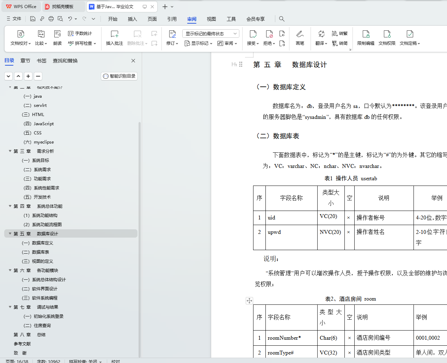Viewport: 447px width, 363px height.
Task: Click 拼写检查 spell check
Action: 82,43
